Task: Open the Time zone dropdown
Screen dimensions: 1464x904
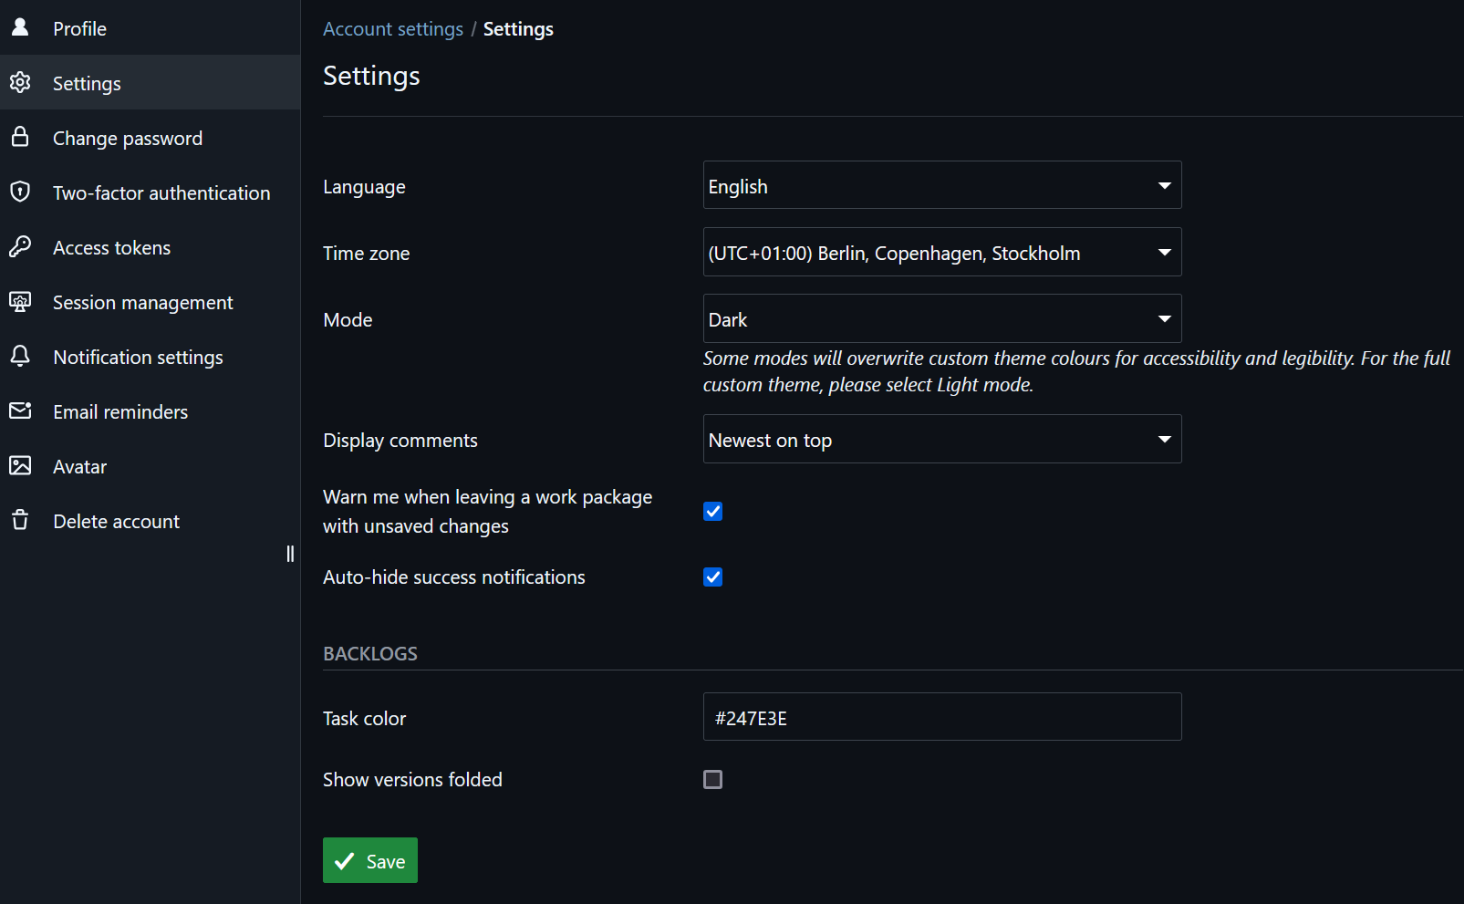Action: (942, 252)
